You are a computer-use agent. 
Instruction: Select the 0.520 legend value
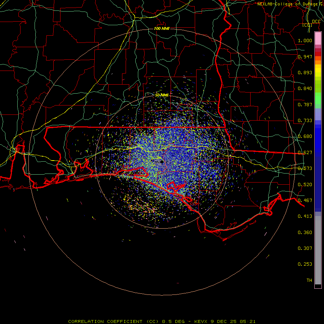pos(305,185)
